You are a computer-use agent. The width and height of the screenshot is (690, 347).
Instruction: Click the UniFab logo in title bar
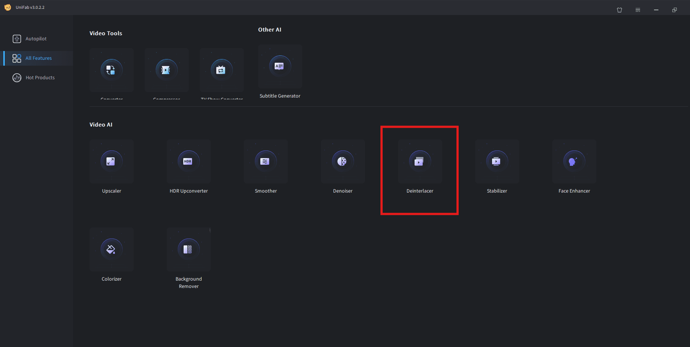(x=8, y=7)
